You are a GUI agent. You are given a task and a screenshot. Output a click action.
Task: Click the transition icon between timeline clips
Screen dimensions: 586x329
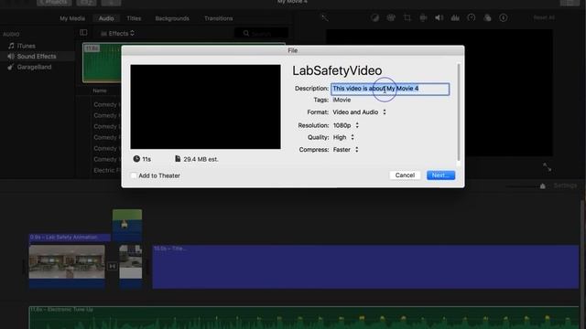pyautogui.click(x=112, y=266)
